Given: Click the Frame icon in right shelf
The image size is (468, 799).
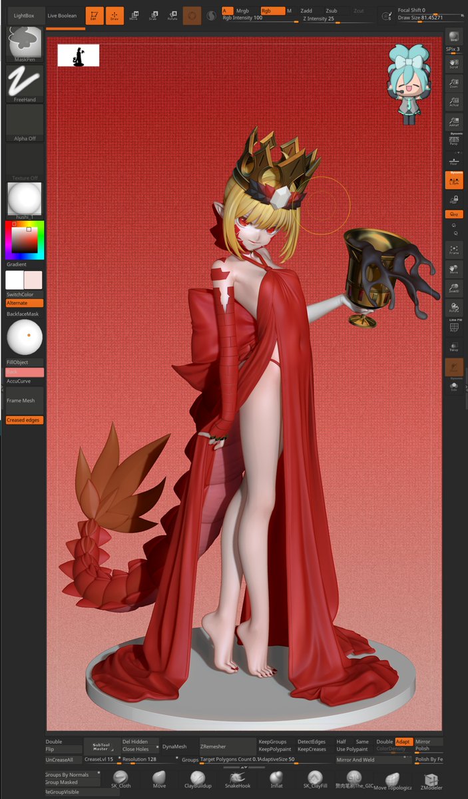Looking at the screenshot, I should click(x=454, y=250).
